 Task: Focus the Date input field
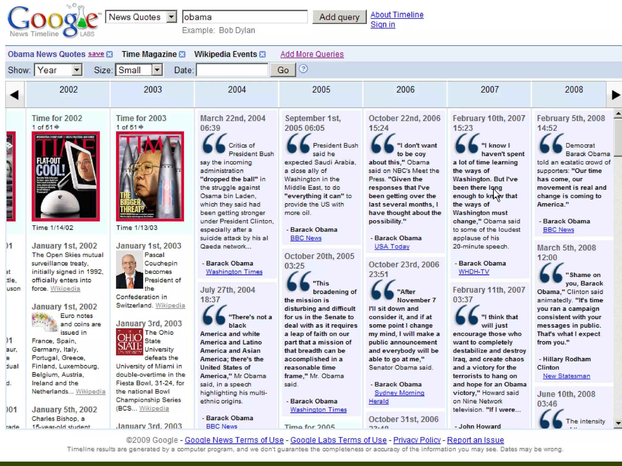232,70
